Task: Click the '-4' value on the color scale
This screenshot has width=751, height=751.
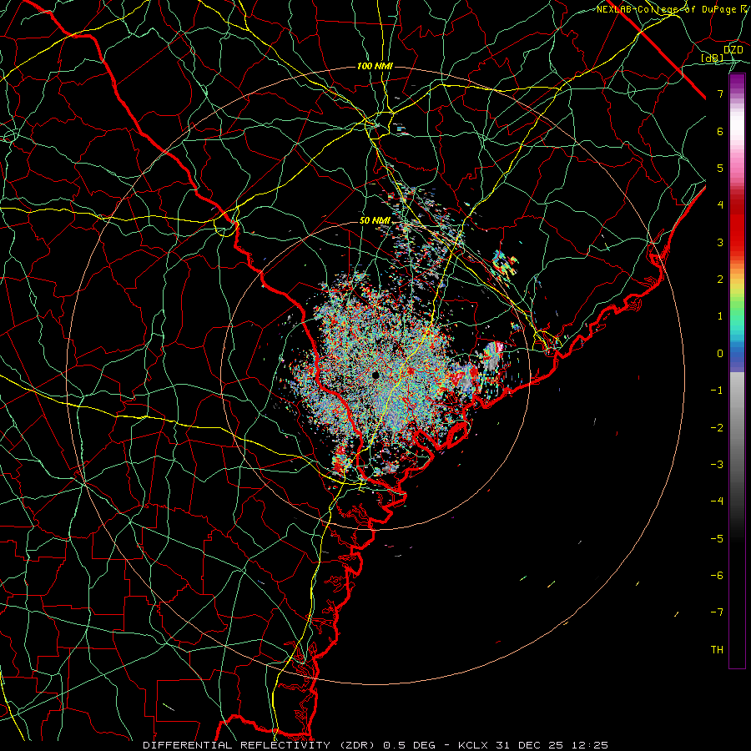Action: tap(717, 501)
